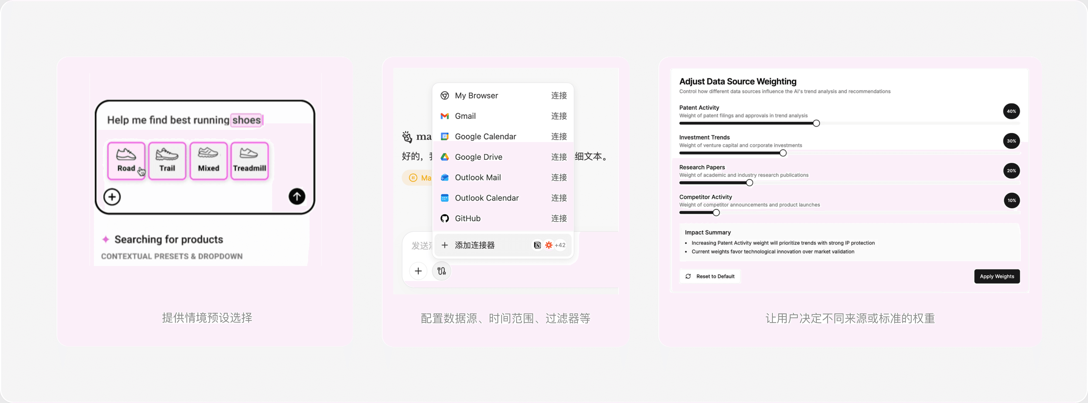Click the Google Drive menu row label
1088x403 pixels.
click(x=478, y=157)
